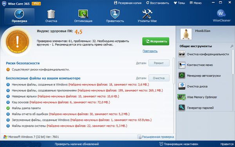
Task: Open Менеджер автозагрузки tool
Action: (199, 76)
